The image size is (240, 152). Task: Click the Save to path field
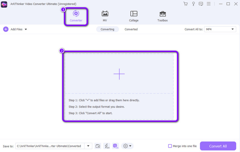pyautogui.click(x=50, y=146)
